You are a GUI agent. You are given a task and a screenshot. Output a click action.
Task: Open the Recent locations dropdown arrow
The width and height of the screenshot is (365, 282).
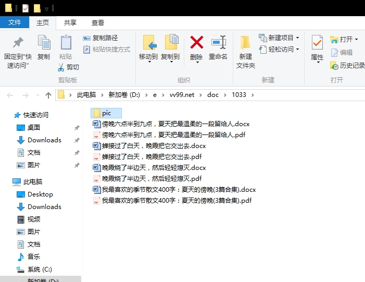(37, 95)
